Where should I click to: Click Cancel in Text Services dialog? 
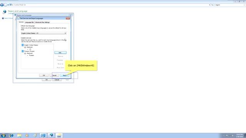[x=54, y=76]
